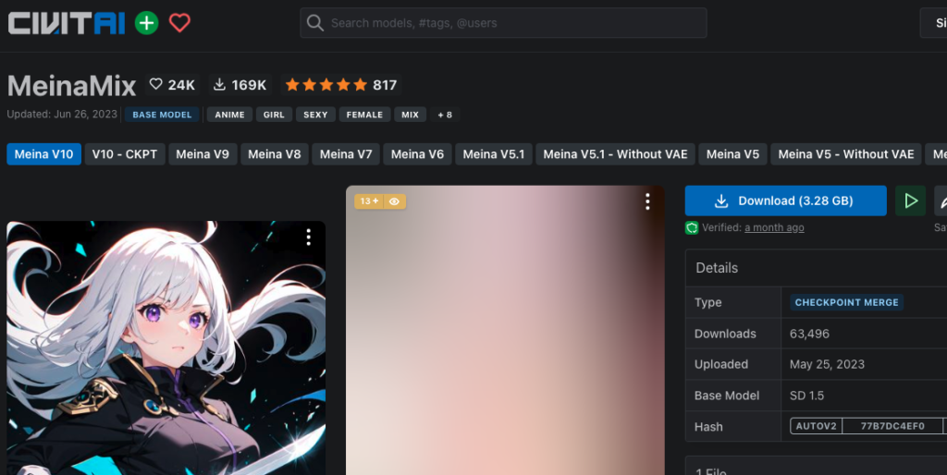
Task: Switch to Meina V9 version
Action: 203,154
